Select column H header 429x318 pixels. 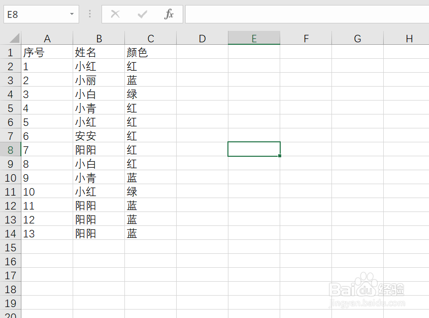[409, 38]
